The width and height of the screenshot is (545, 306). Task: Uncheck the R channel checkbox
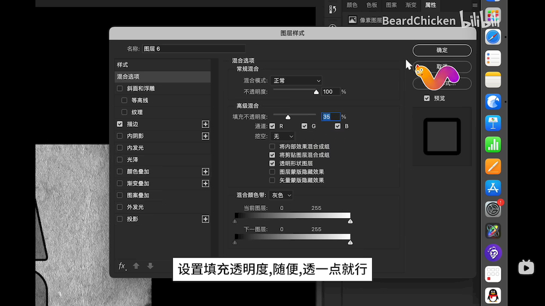272,126
